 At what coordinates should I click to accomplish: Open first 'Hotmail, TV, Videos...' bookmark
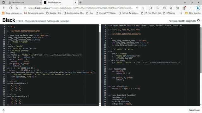point(106,13)
